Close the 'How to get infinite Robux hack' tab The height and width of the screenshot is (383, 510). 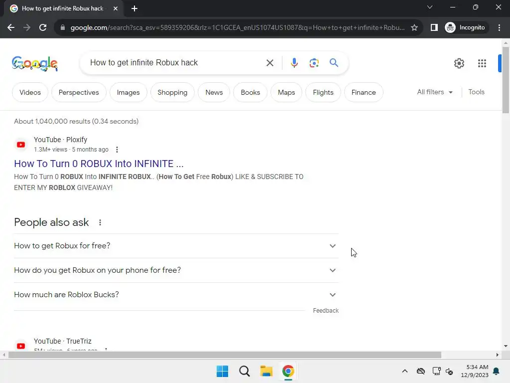pos(116,8)
